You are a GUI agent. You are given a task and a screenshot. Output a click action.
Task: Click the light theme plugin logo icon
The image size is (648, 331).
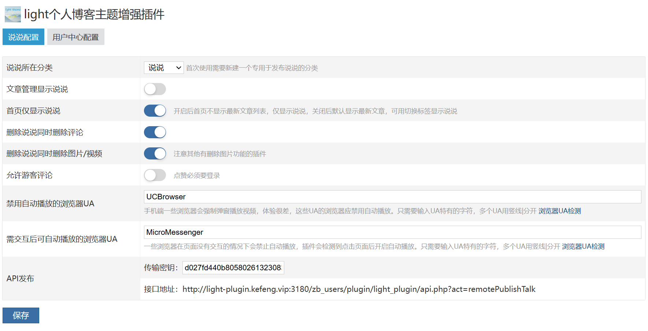13,14
